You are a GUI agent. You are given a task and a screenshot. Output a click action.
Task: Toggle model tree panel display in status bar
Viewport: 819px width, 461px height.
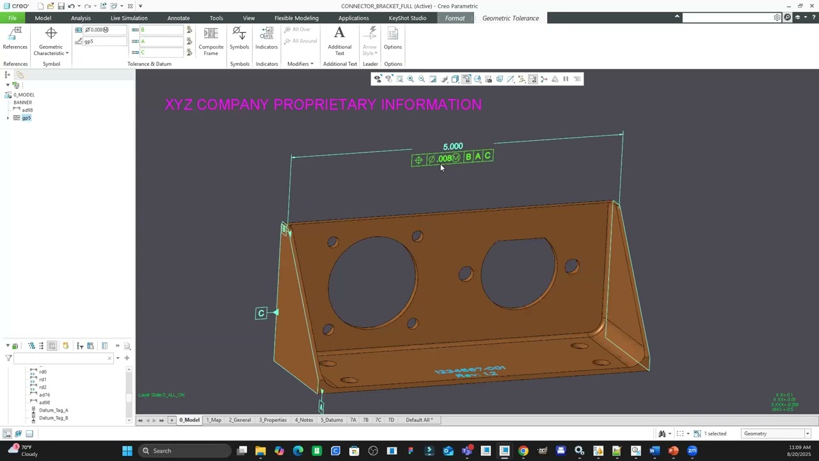[x=7, y=433]
